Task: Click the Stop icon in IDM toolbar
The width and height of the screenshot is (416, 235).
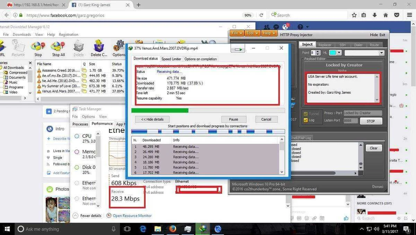Action: pyautogui.click(x=38, y=47)
